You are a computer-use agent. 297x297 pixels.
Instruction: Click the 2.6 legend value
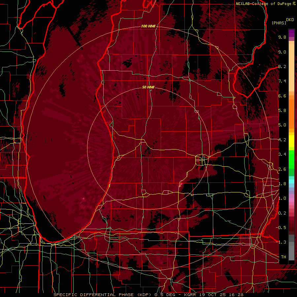coord(282,169)
